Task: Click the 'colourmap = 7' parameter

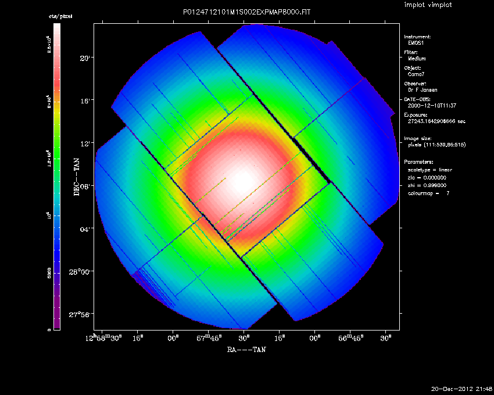Action: [x=428, y=192]
